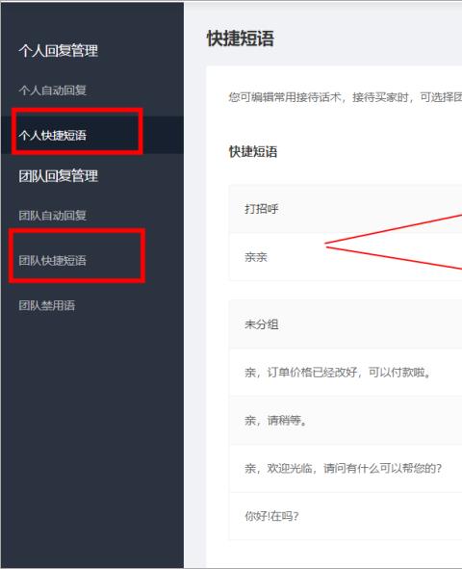462x569 pixels.
Task: Select phrase 亲，欢迎光临，请问有什么可以帮您的?
Action: pos(346,469)
